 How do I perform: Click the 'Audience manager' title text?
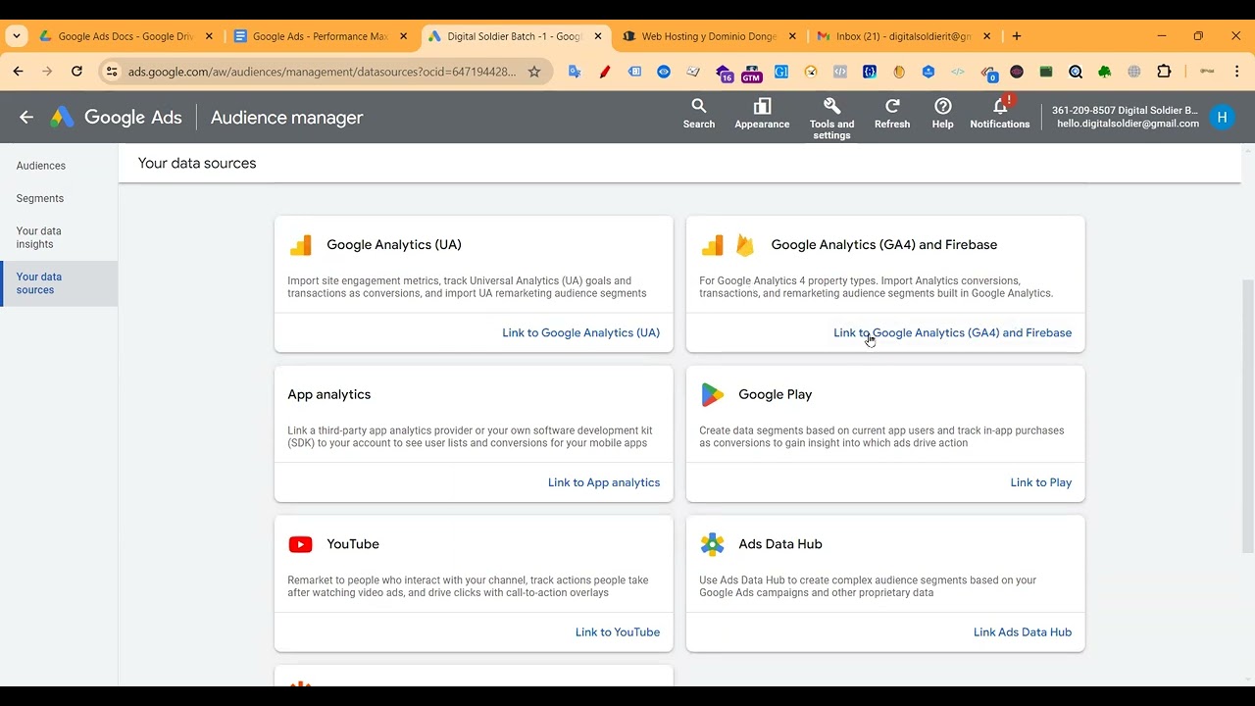point(286,118)
